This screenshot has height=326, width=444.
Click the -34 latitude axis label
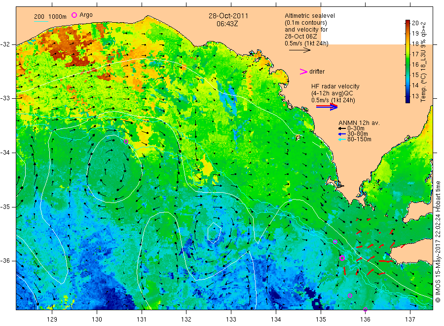[x=4, y=153]
